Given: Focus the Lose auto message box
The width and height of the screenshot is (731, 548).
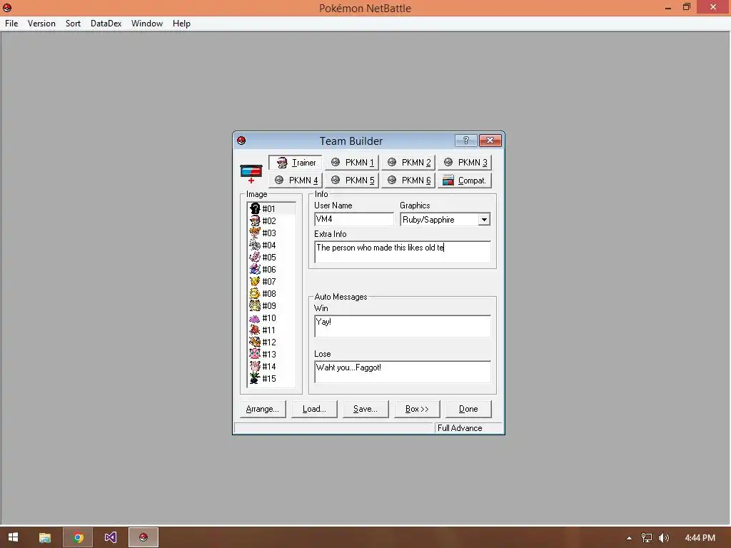Looking at the screenshot, I should (403, 372).
